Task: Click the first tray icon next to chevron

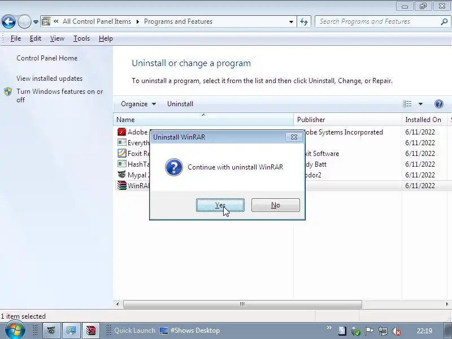Action: [x=342, y=331]
